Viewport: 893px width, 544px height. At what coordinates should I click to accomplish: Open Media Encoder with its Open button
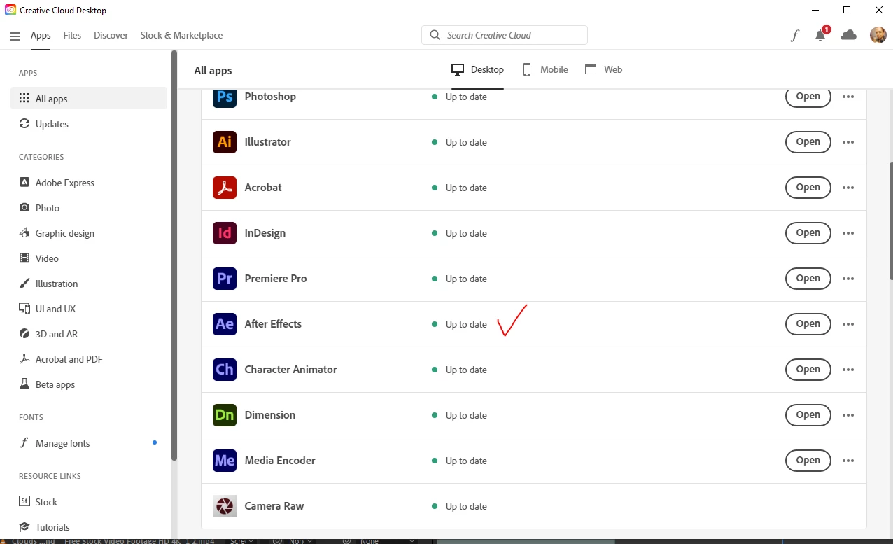[808, 460]
